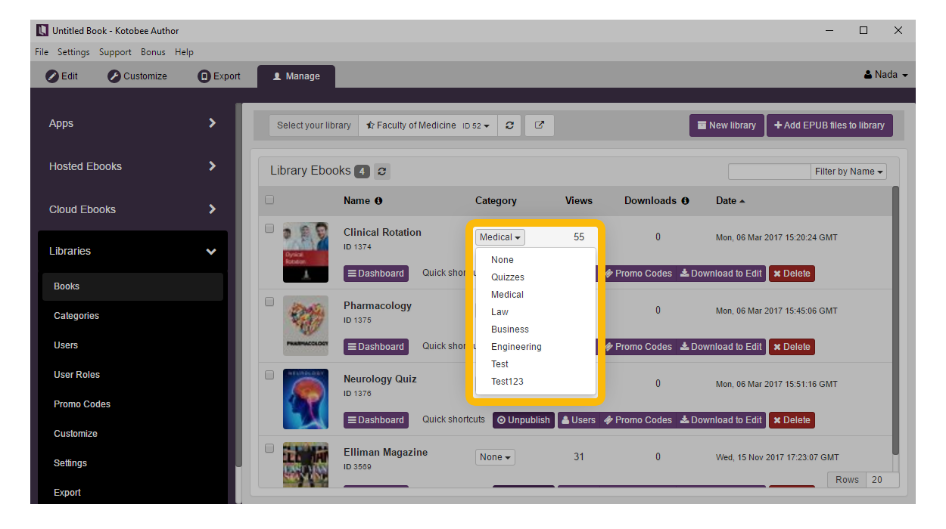Screen dimensions: 946x529
Task: Click the refresh library icon next to Faculty of Medicine
Action: [x=509, y=125]
